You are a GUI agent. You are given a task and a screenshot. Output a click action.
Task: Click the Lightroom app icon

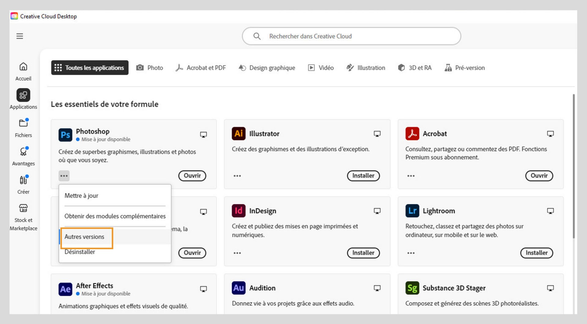412,211
